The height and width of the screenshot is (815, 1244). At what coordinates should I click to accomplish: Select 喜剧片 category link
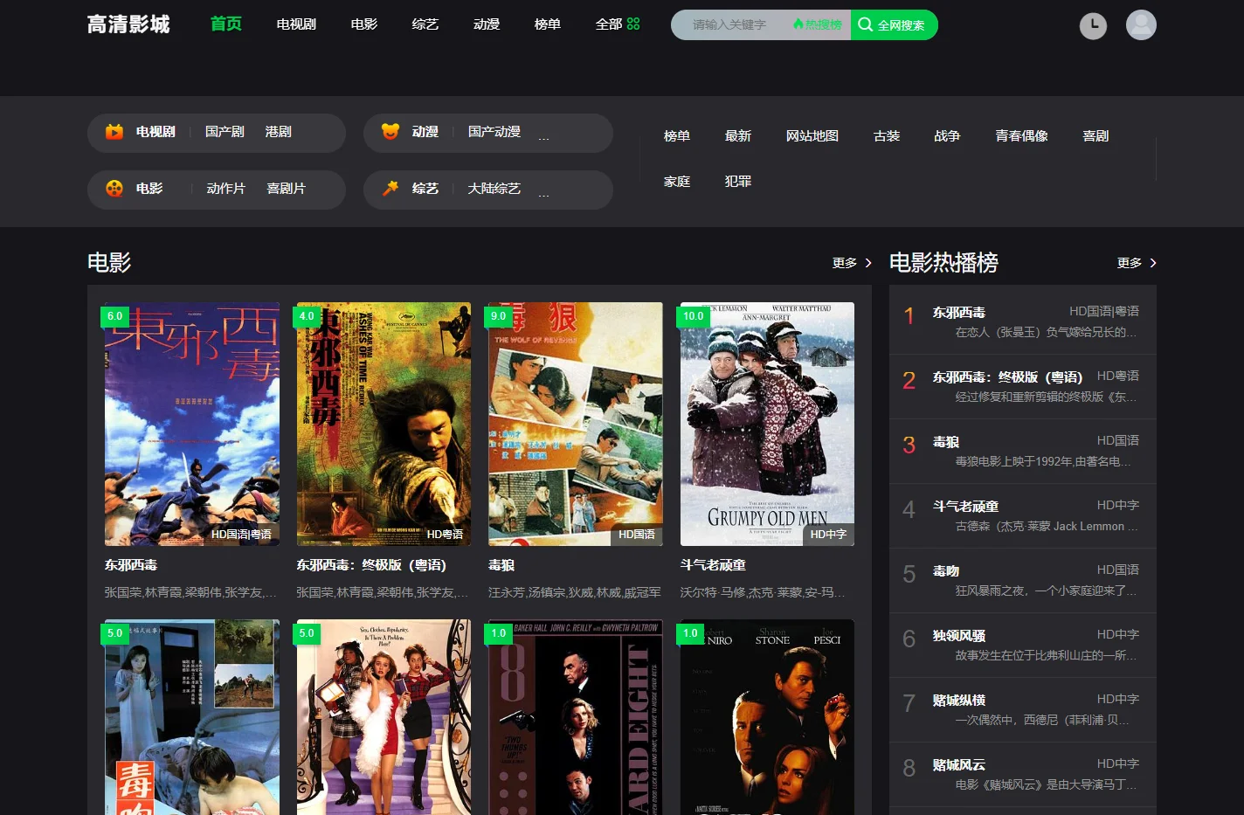286,189
